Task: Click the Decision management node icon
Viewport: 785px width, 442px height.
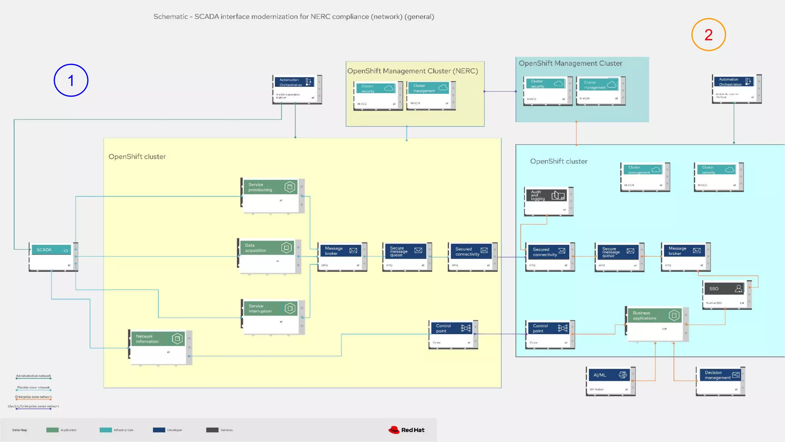Action: pos(736,375)
